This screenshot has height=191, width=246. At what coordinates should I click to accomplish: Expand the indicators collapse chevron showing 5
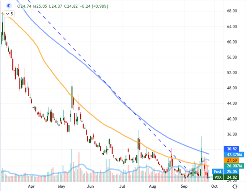9,14
